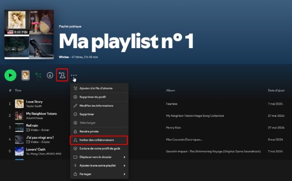
Task: Select the 'J'ai pas vingt ans !' track
Action: coord(40,137)
